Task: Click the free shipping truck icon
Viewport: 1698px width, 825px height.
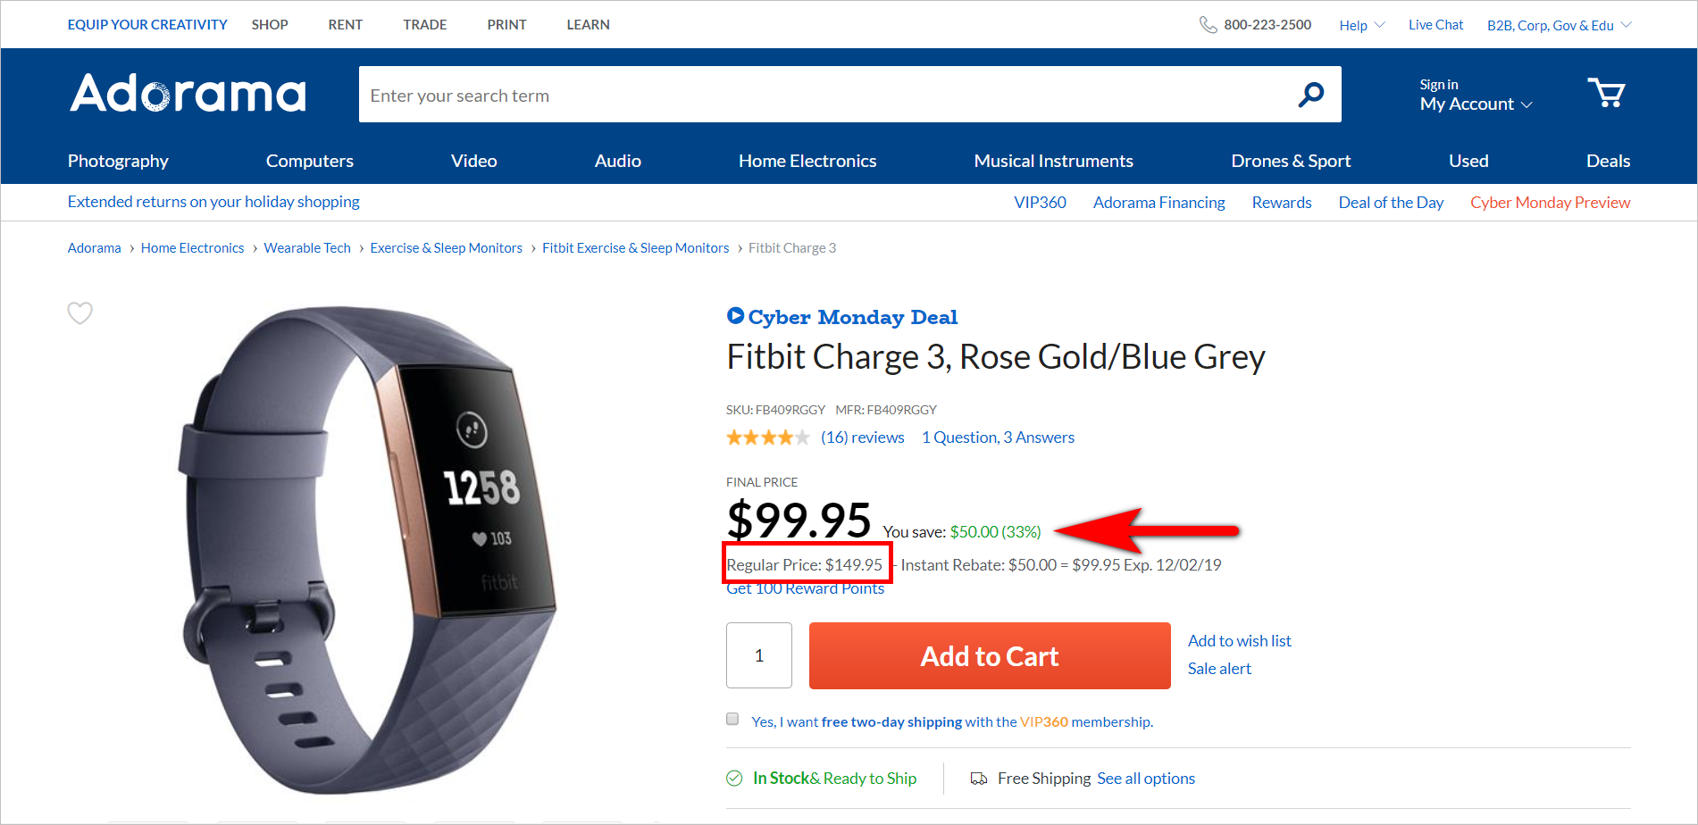Action: click(x=977, y=778)
